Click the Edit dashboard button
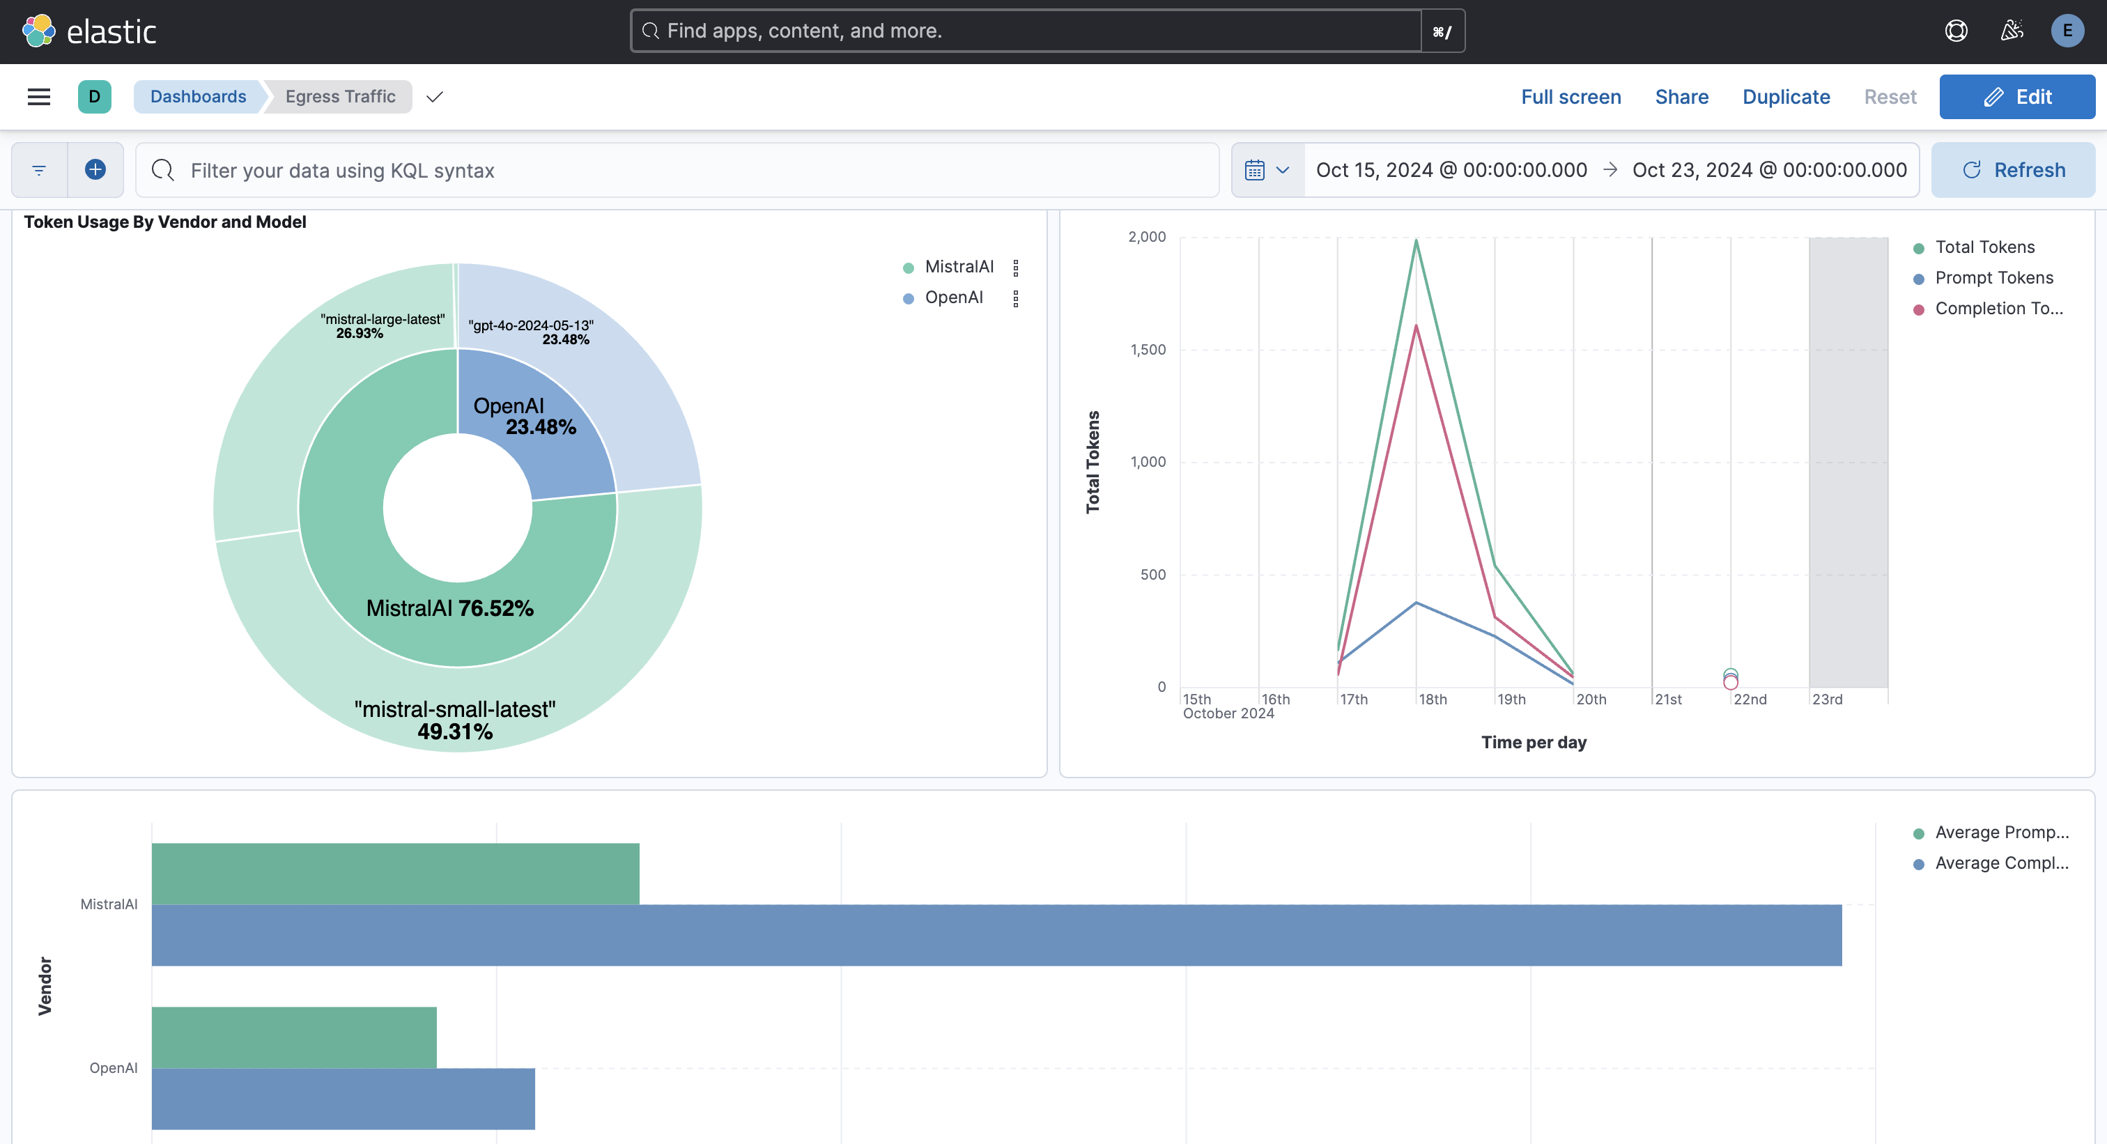Viewport: 2107px width, 1144px height. click(x=2017, y=96)
